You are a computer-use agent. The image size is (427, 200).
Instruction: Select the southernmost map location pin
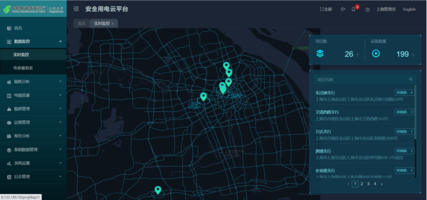click(x=158, y=190)
